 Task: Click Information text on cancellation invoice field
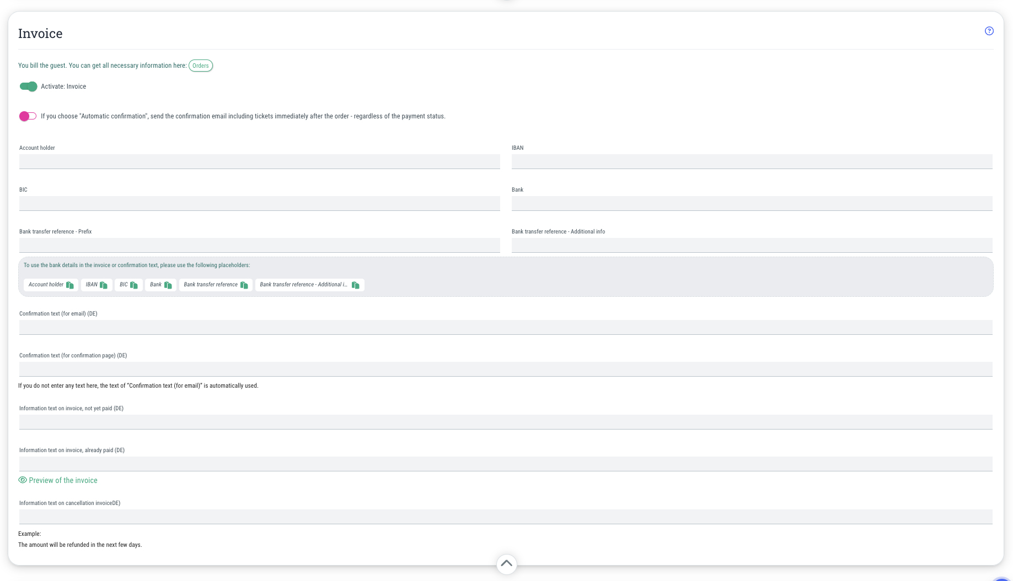pos(506,517)
